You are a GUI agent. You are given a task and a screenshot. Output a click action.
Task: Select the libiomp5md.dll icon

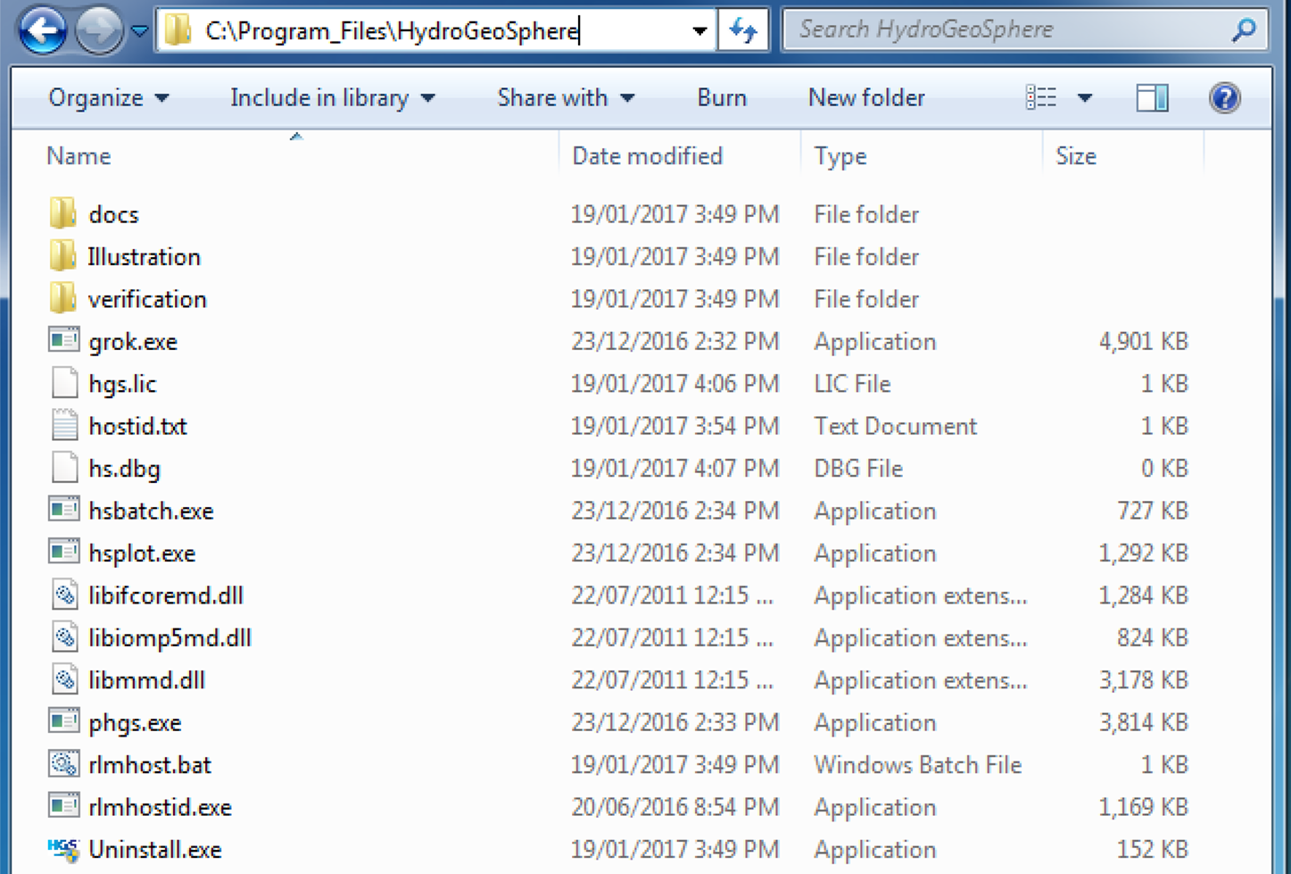[64, 637]
